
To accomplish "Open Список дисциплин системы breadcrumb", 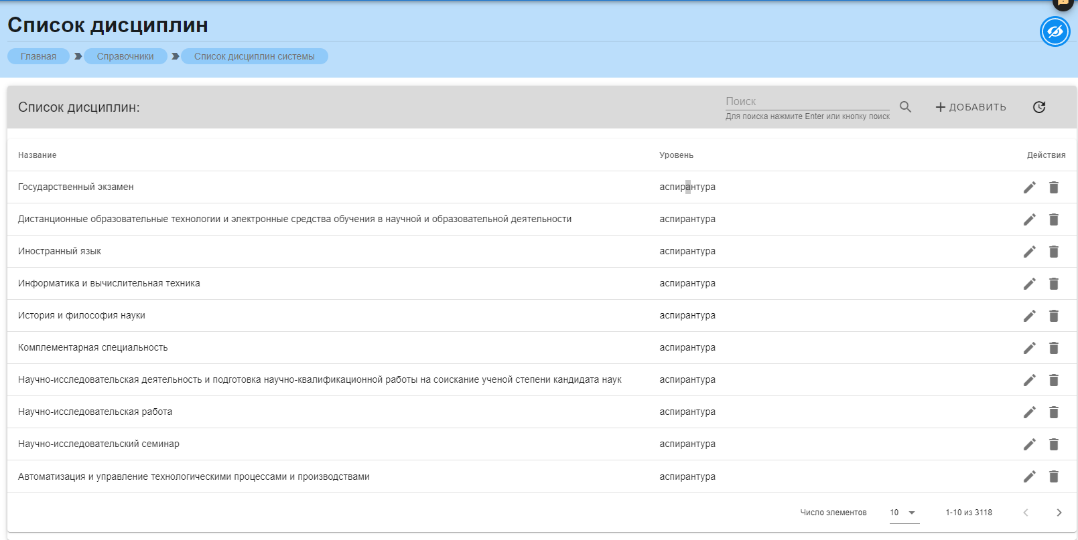I will tap(254, 56).
